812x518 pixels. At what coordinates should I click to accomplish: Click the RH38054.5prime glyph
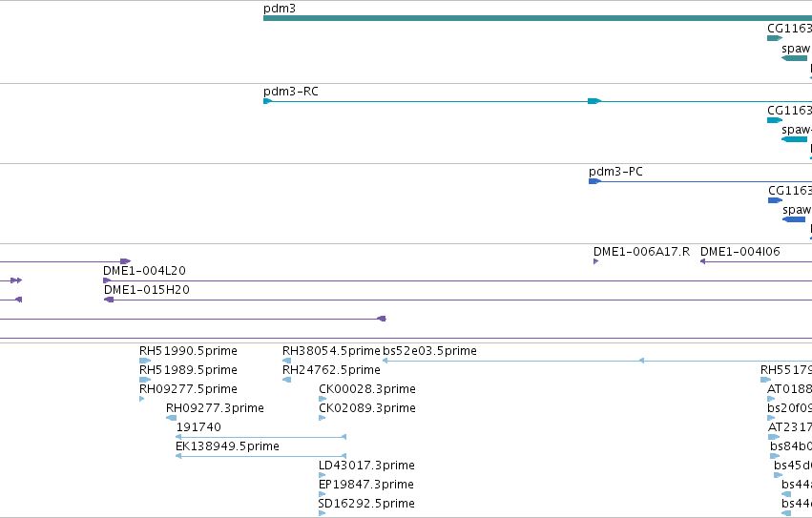point(286,361)
